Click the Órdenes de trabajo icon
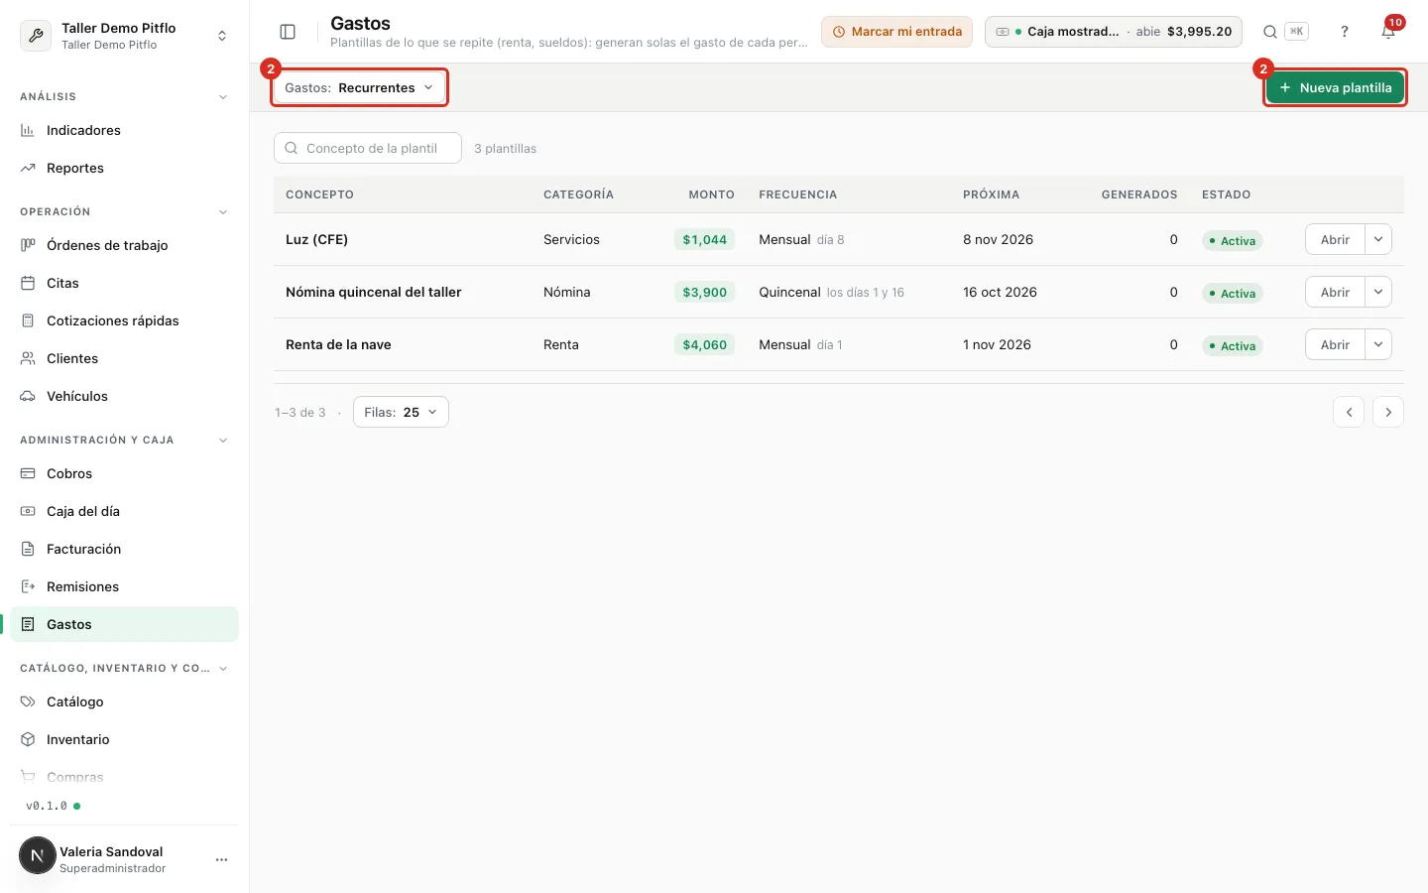Image resolution: width=1428 pixels, height=893 pixels. tap(28, 245)
